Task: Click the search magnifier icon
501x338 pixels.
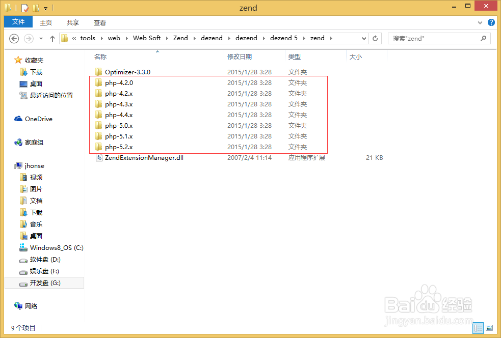Action: [484, 38]
